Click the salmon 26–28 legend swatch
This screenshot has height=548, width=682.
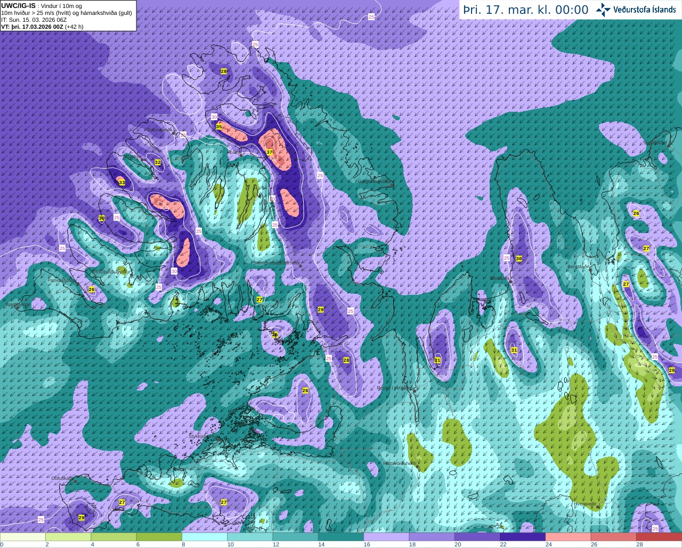pos(613,537)
